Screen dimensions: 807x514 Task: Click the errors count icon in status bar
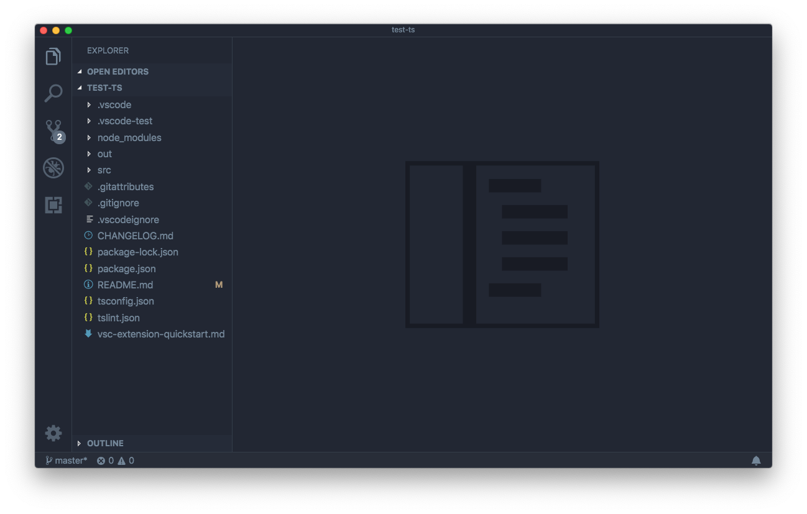[x=101, y=461]
